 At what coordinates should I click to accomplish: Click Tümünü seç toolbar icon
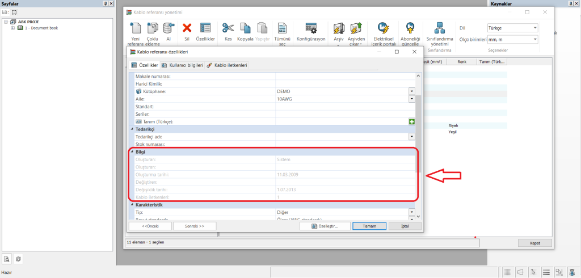click(x=282, y=28)
